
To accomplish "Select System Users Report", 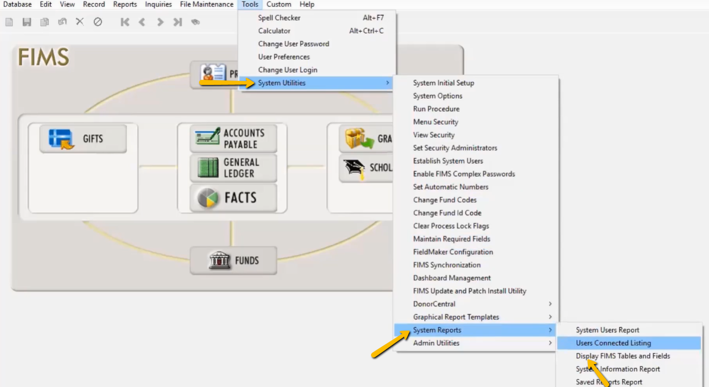I will [629, 330].
